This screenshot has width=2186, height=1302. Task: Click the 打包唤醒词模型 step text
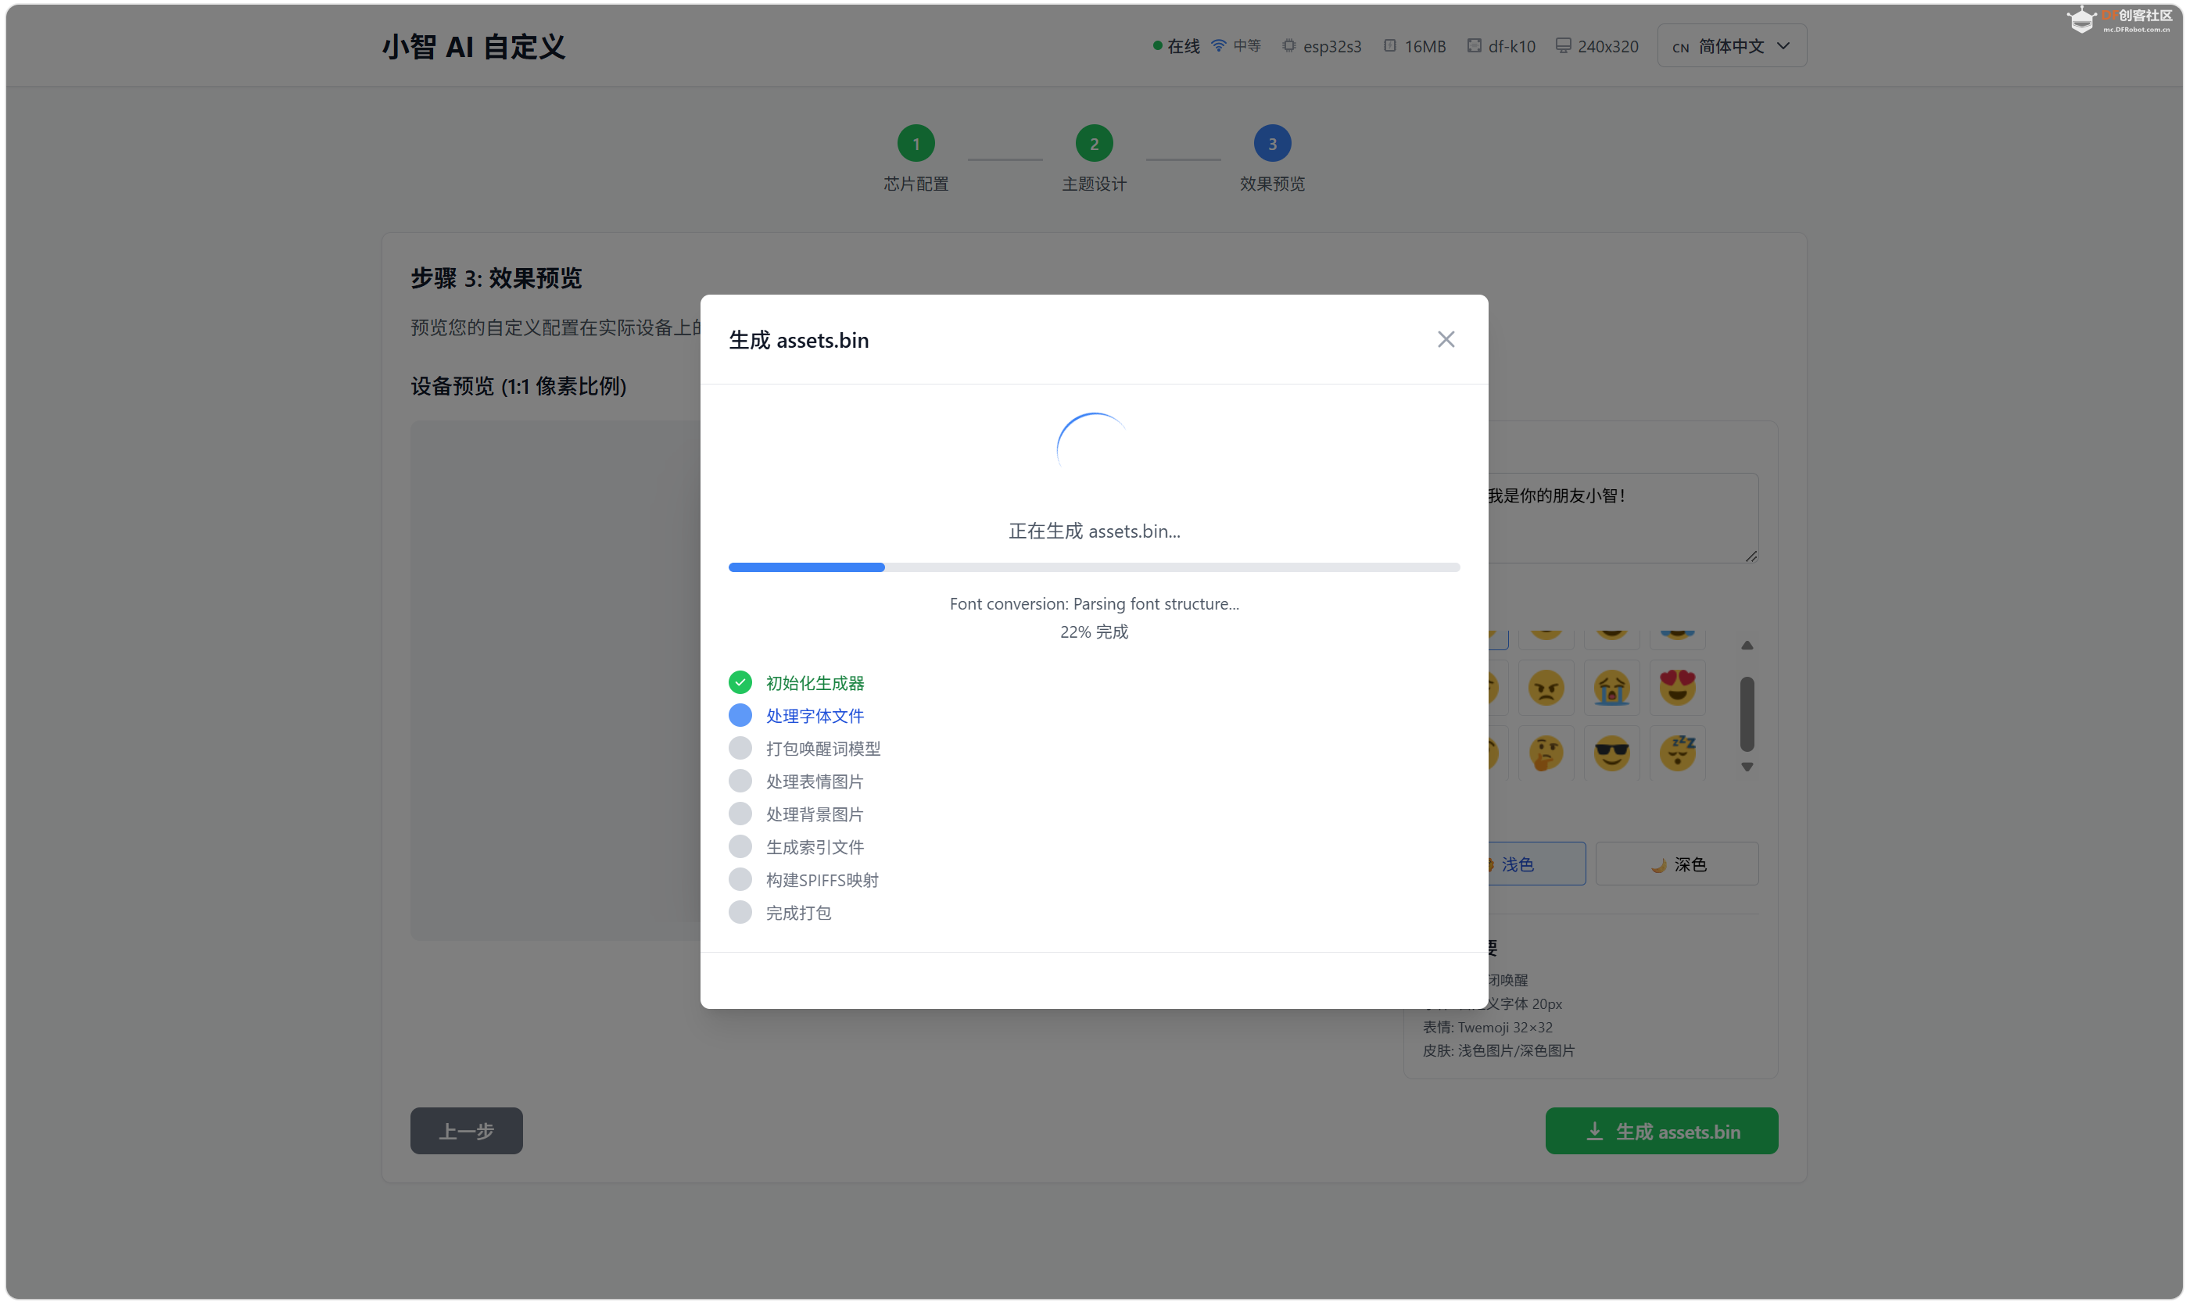[x=822, y=749]
